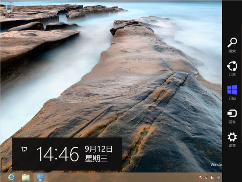Open the Search charm (搜索)
The width and height of the screenshot is (242, 182).
point(232,45)
